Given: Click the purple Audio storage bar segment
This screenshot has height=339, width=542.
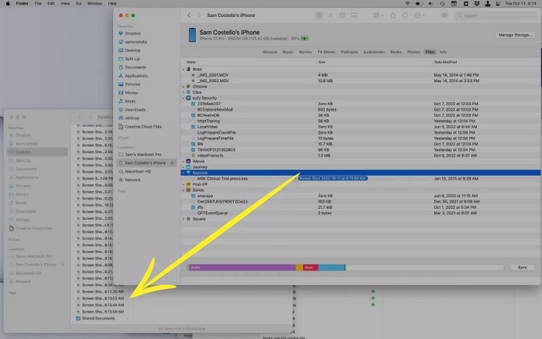Looking at the screenshot, I should pyautogui.click(x=241, y=267).
